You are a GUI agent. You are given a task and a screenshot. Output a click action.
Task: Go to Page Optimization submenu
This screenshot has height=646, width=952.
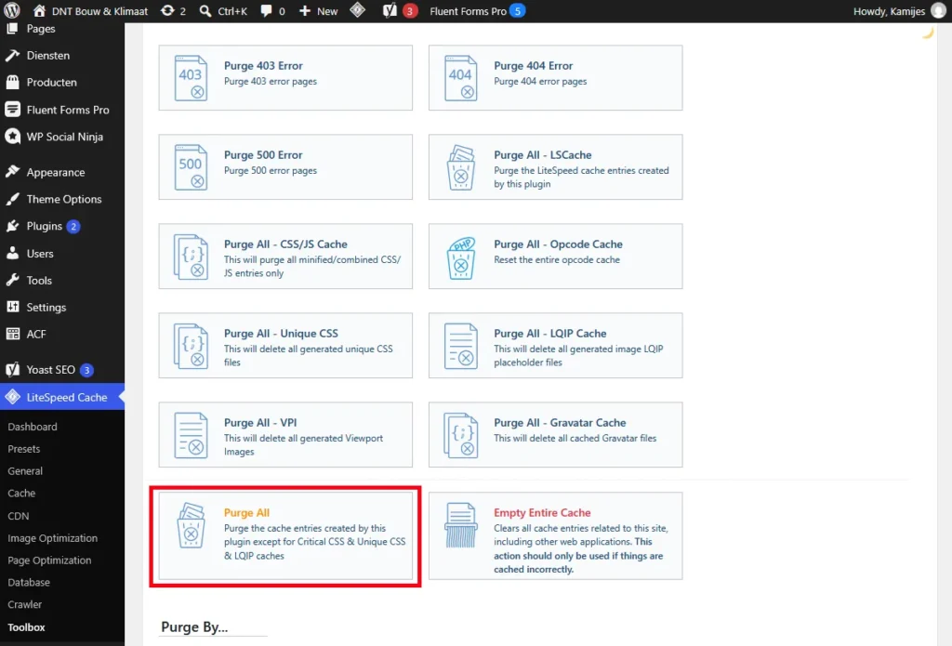click(49, 560)
